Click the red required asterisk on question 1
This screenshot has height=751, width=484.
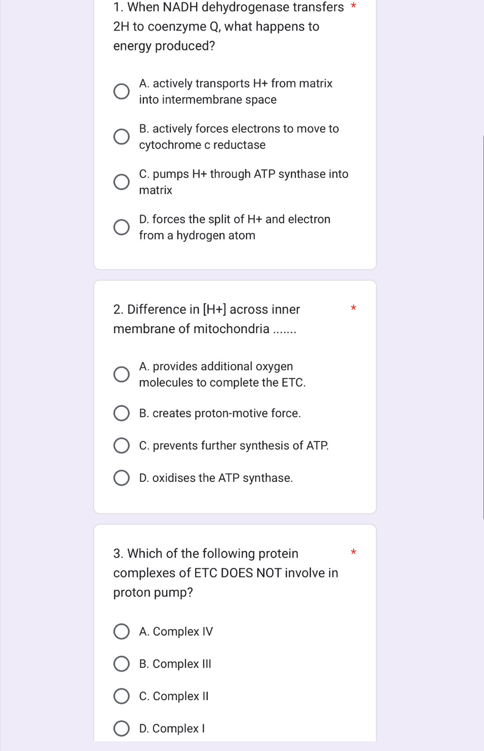[353, 7]
